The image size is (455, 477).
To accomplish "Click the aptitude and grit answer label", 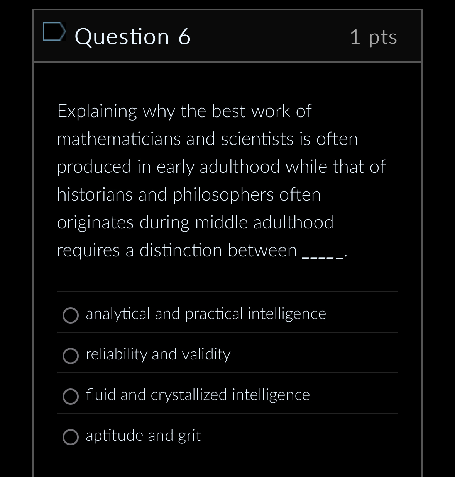I will click(x=143, y=435).
